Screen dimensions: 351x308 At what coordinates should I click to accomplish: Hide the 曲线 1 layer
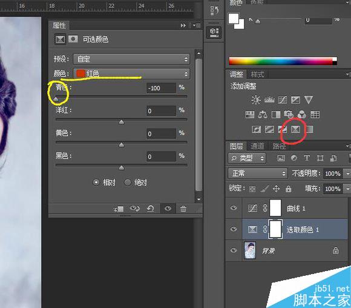[x=234, y=208]
